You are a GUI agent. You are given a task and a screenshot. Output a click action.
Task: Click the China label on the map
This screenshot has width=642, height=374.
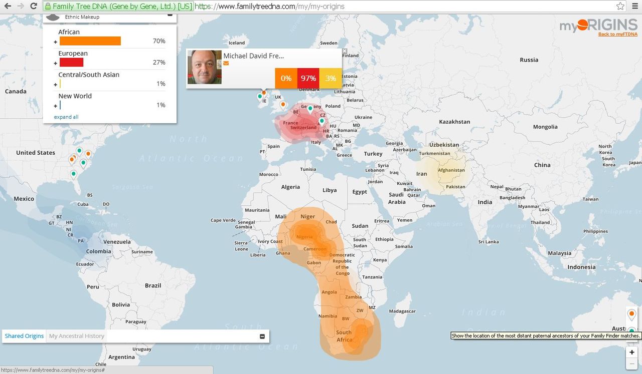[542, 165]
